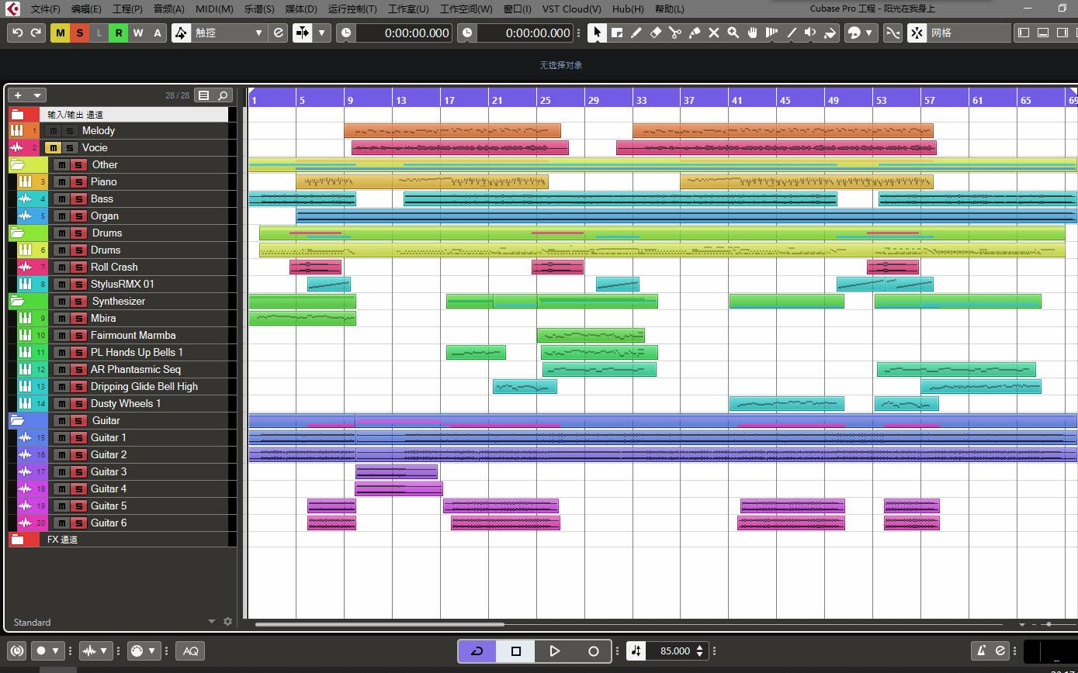
Task: Click the Play transport button
Action: click(554, 651)
